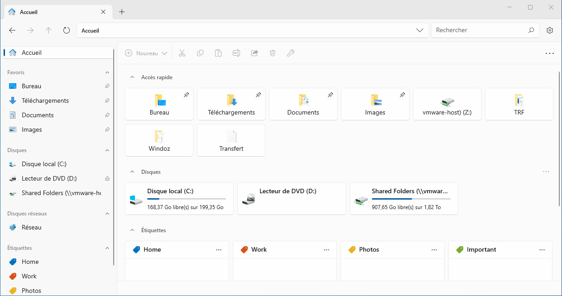Viewport: 562px width, 296px height.
Task: Click the Delete trash can icon
Action: tap(273, 53)
